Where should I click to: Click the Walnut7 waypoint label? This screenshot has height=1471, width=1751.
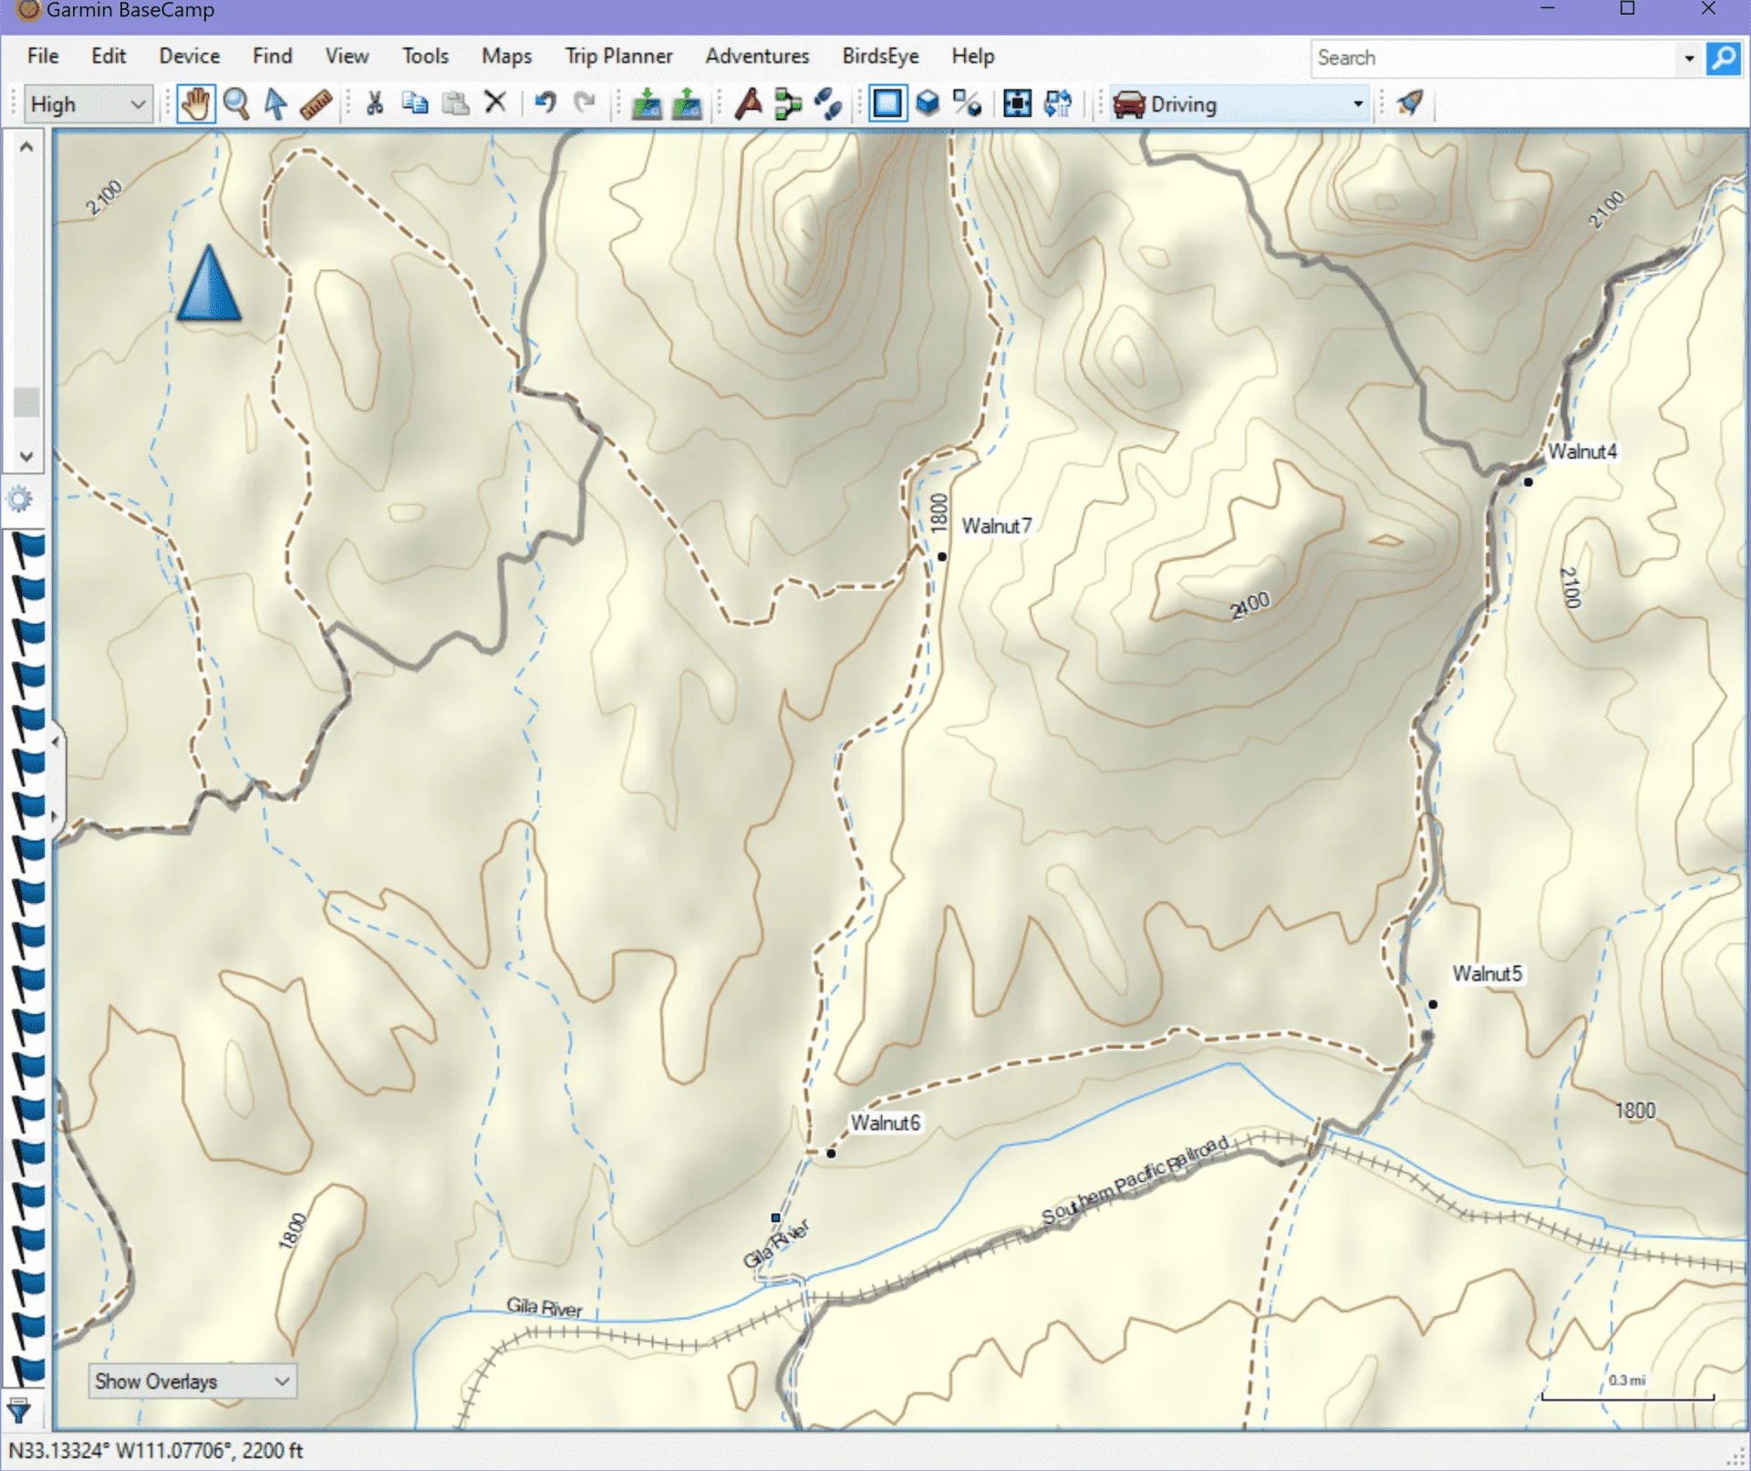click(x=997, y=526)
